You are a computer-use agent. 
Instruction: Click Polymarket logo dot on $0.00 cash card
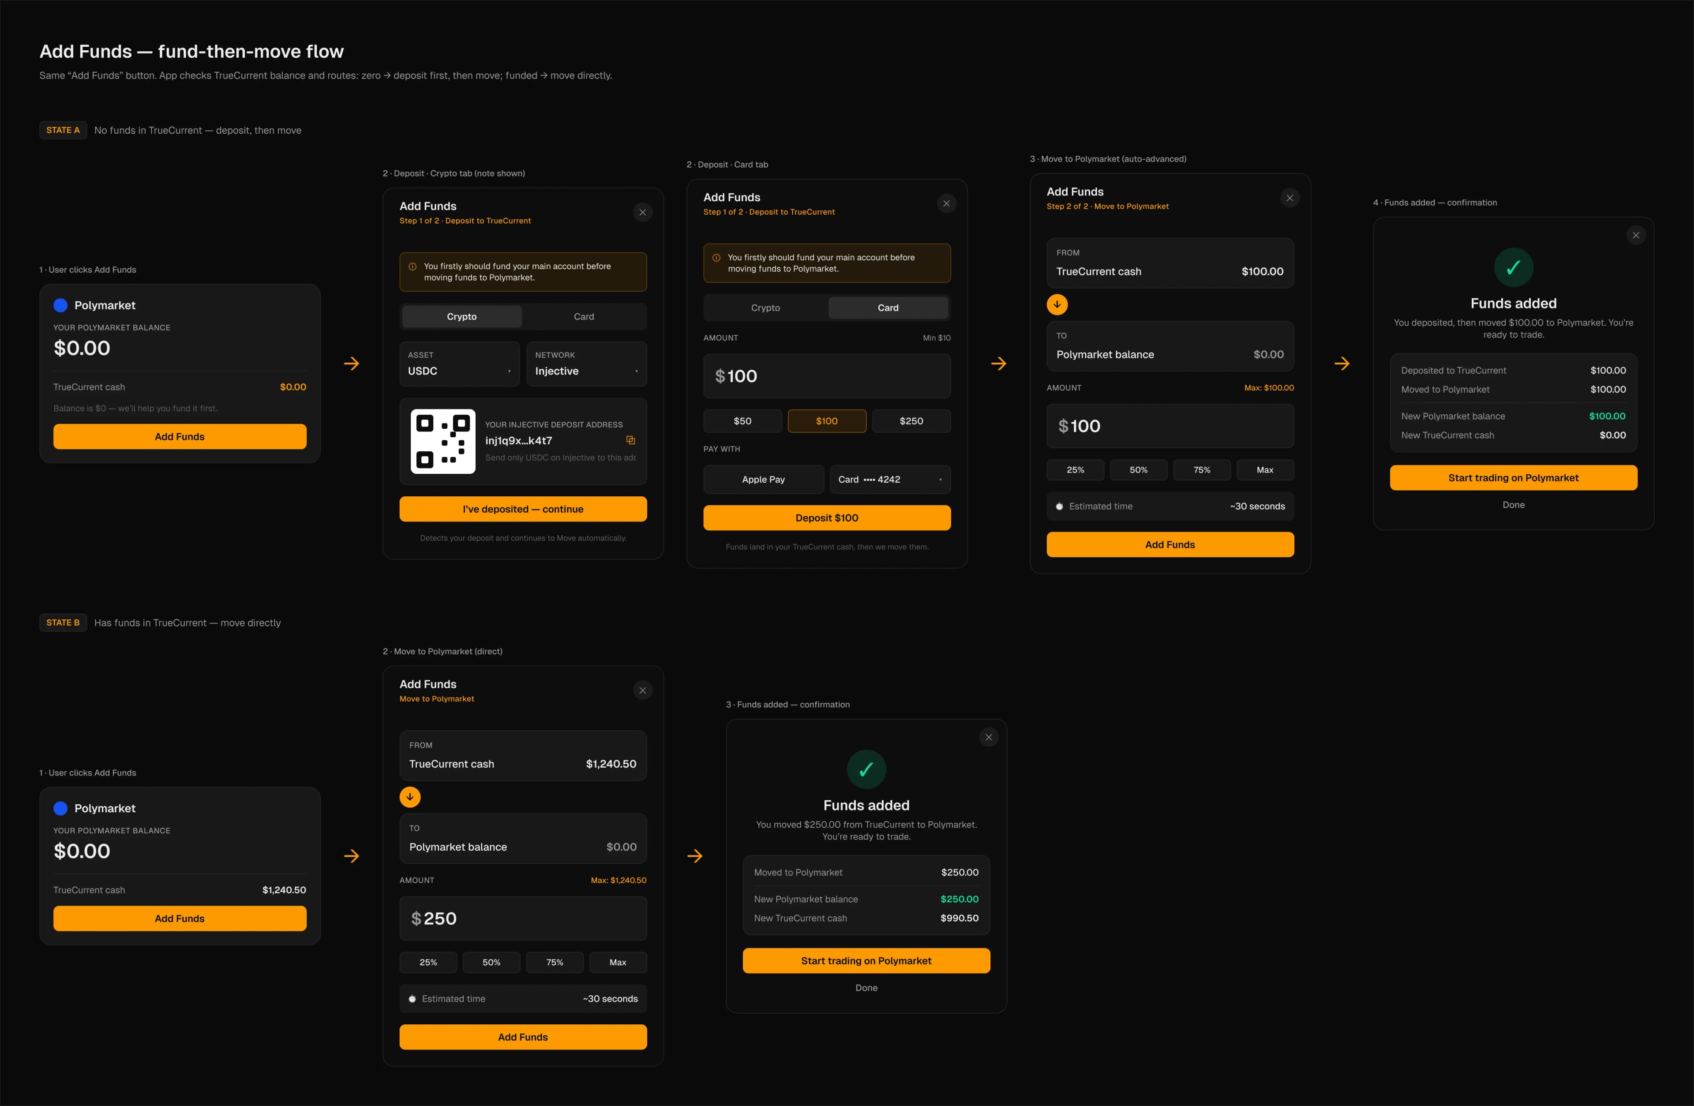point(60,305)
